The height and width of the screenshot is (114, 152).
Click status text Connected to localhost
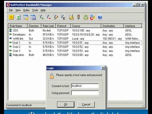19,105
